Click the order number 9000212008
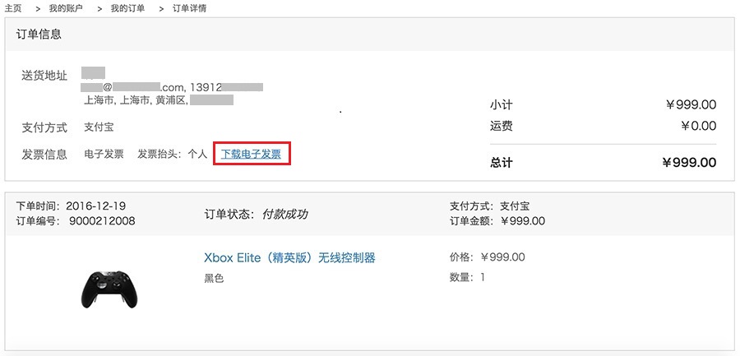The height and width of the screenshot is (356, 740). pos(102,220)
